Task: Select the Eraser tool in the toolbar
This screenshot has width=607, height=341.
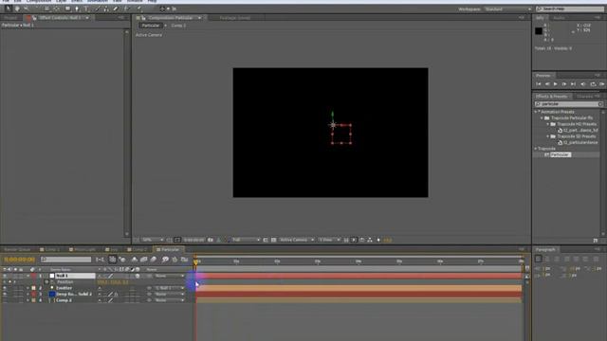Action: click(x=116, y=9)
